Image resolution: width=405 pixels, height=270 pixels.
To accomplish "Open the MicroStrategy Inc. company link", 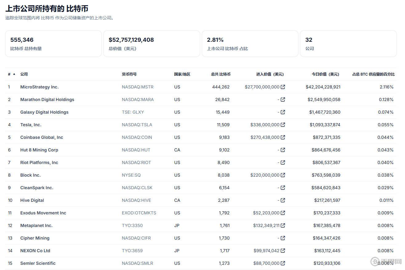I will point(39,87).
